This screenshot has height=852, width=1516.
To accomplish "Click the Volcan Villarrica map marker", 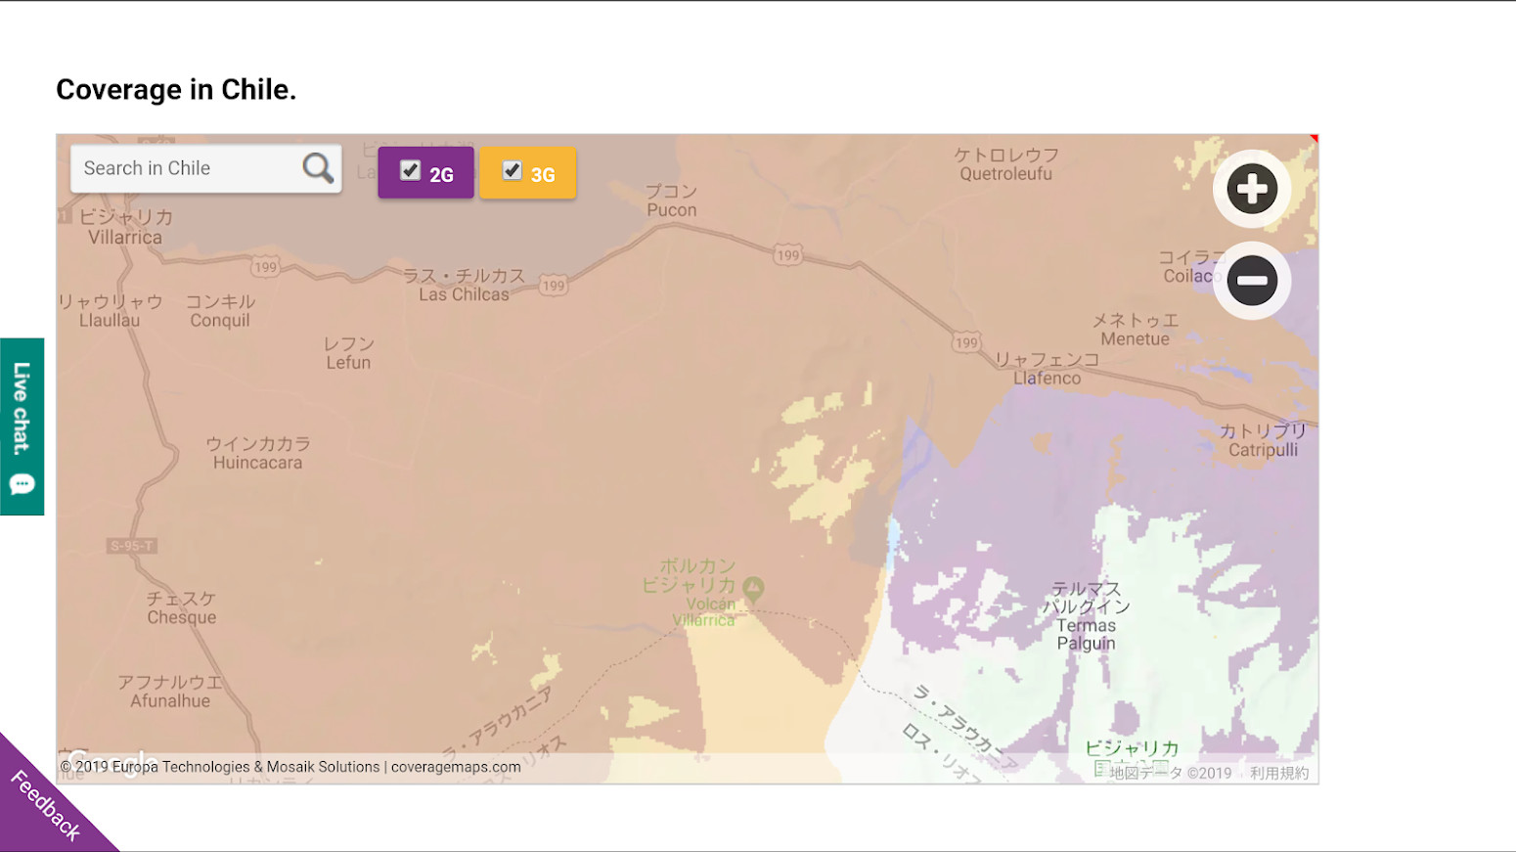I will (x=752, y=589).
